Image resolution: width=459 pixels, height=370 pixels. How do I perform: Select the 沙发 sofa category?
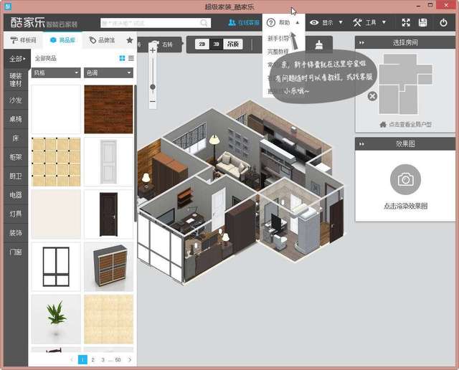coord(15,100)
